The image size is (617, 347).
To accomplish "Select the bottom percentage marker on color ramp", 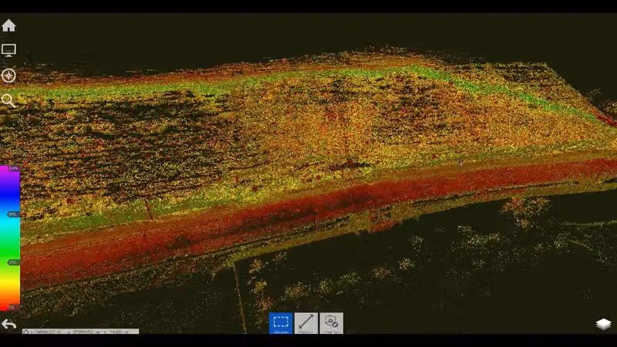I will (14, 307).
